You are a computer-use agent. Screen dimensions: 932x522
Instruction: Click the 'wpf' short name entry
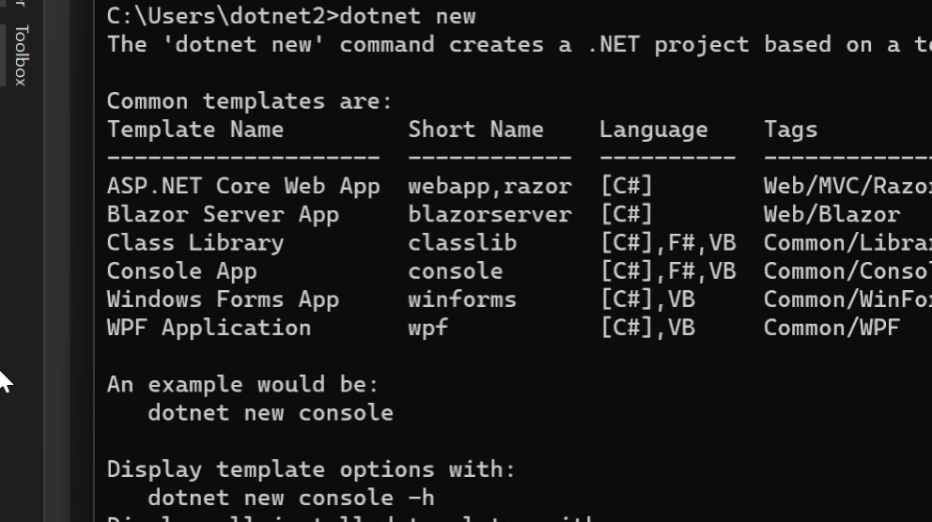pos(427,328)
